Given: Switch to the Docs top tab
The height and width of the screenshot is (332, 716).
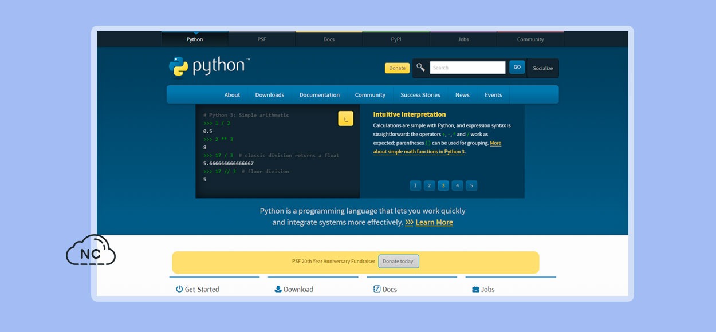Looking at the screenshot, I should [329, 39].
